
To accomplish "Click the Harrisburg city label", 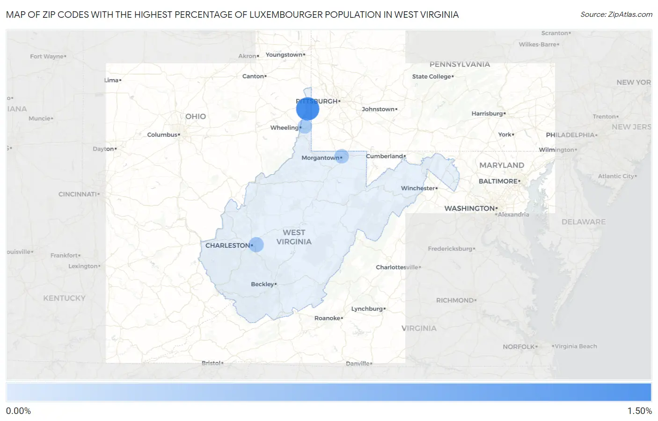I will 487,114.
